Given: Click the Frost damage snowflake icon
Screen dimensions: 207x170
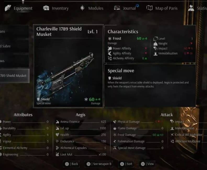Looking at the screenshot, I should pos(110,39).
